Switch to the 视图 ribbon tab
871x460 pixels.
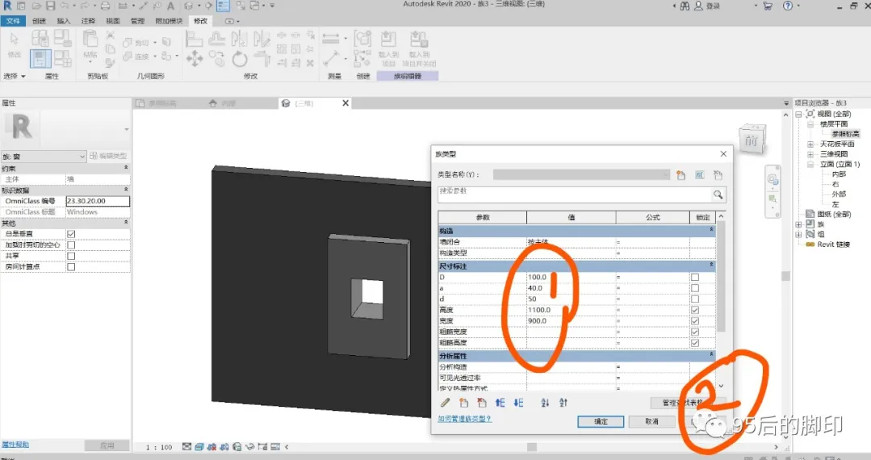pos(113,21)
